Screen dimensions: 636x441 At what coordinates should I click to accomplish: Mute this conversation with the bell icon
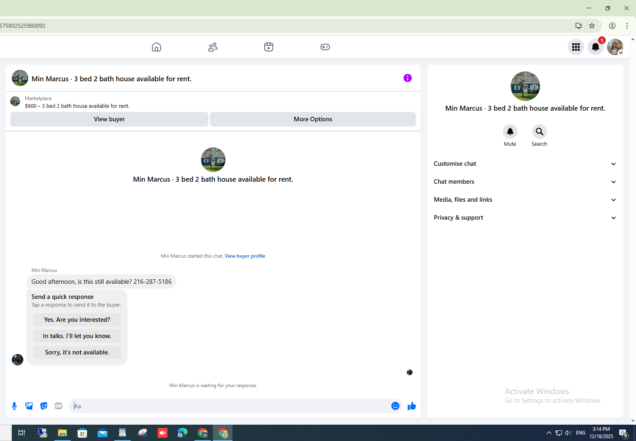[510, 131]
